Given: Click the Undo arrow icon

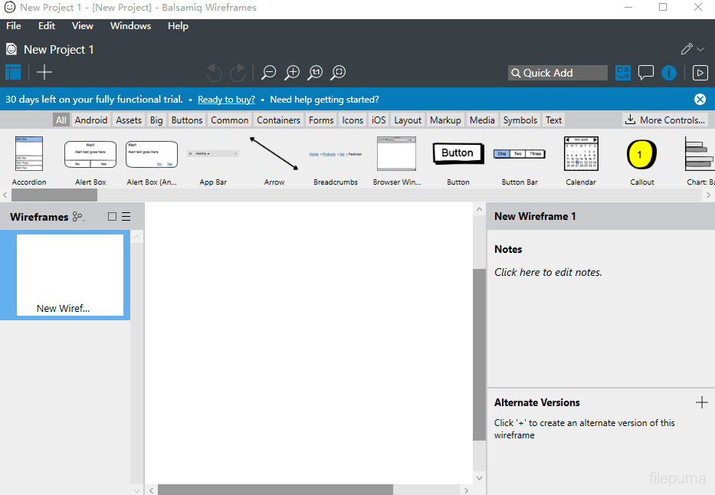Looking at the screenshot, I should (x=215, y=73).
